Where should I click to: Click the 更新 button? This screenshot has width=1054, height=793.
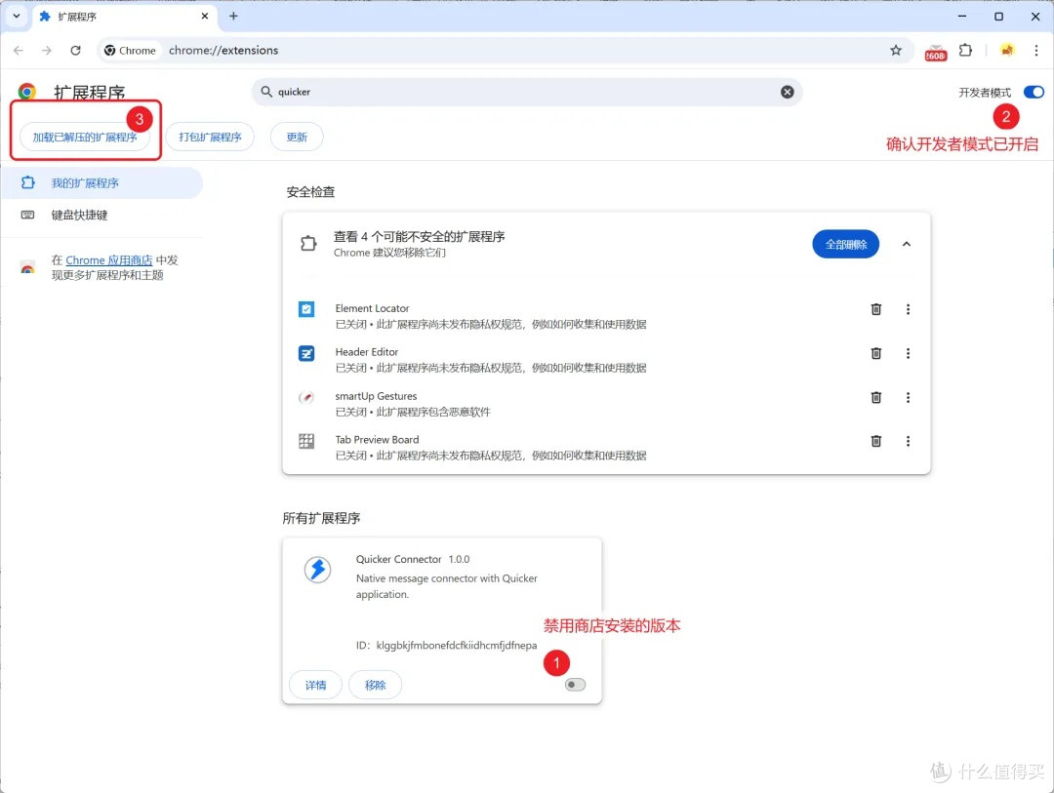click(x=297, y=138)
